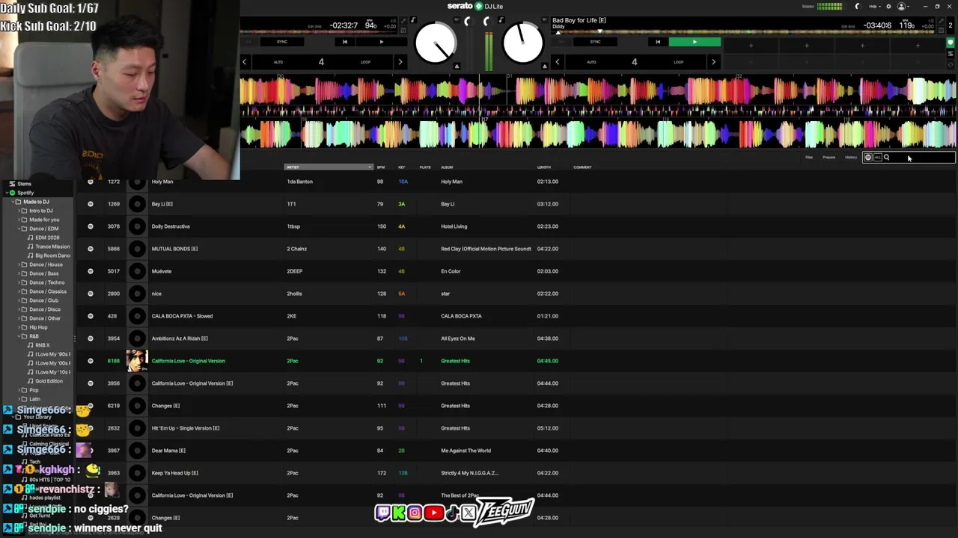Viewport: 958px width, 538px height.
Task: Select the RNB X playlist
Action: (x=39, y=345)
